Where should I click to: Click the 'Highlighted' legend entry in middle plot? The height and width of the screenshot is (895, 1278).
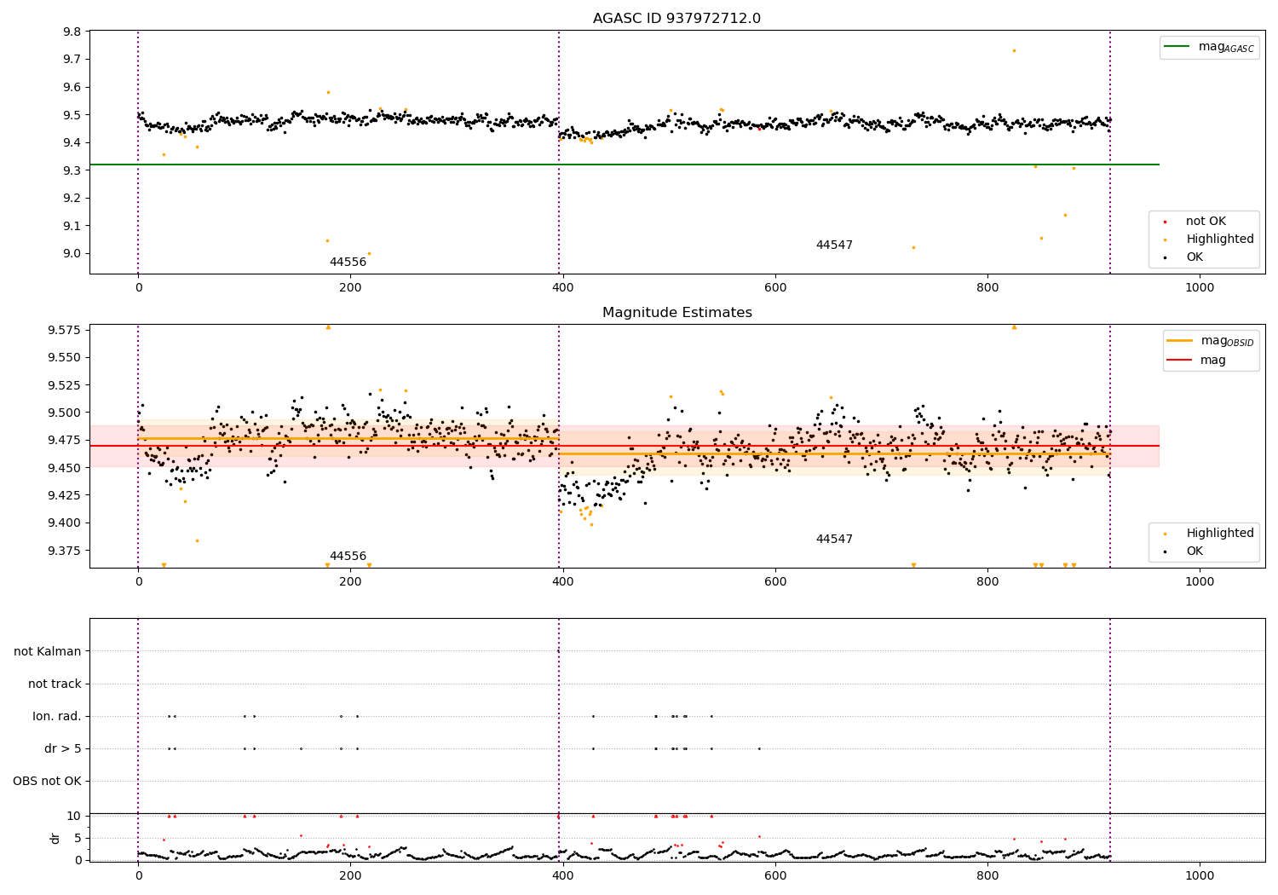pyautogui.click(x=1219, y=534)
